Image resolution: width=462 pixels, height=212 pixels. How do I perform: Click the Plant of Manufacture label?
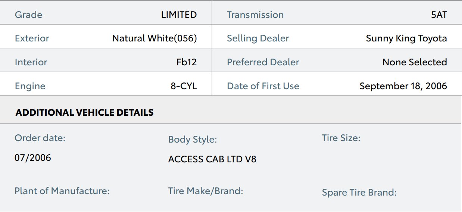click(x=62, y=191)
